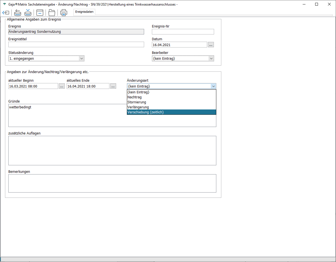The width and height of the screenshot is (336, 262).
Task: Click the printer icon in the toolbar
Action: (x=64, y=13)
